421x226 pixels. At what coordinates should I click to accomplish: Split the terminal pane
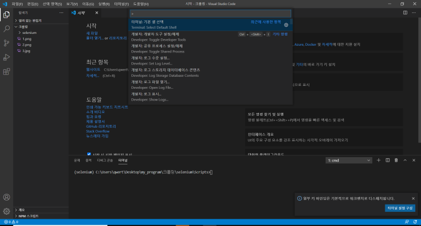(388, 160)
